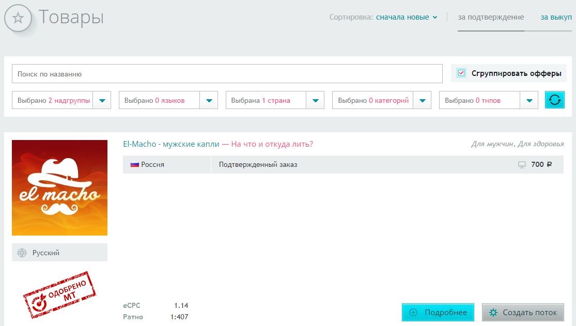Click the eCPC value 1.14
Screen dimensions: 576x326
click(181, 305)
